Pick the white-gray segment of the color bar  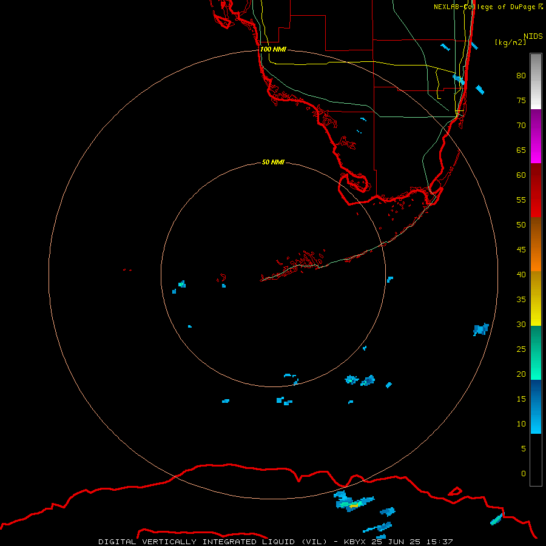pos(536,81)
